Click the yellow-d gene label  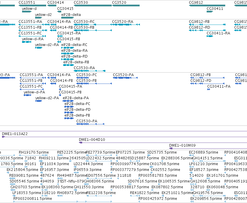(29, 9)
